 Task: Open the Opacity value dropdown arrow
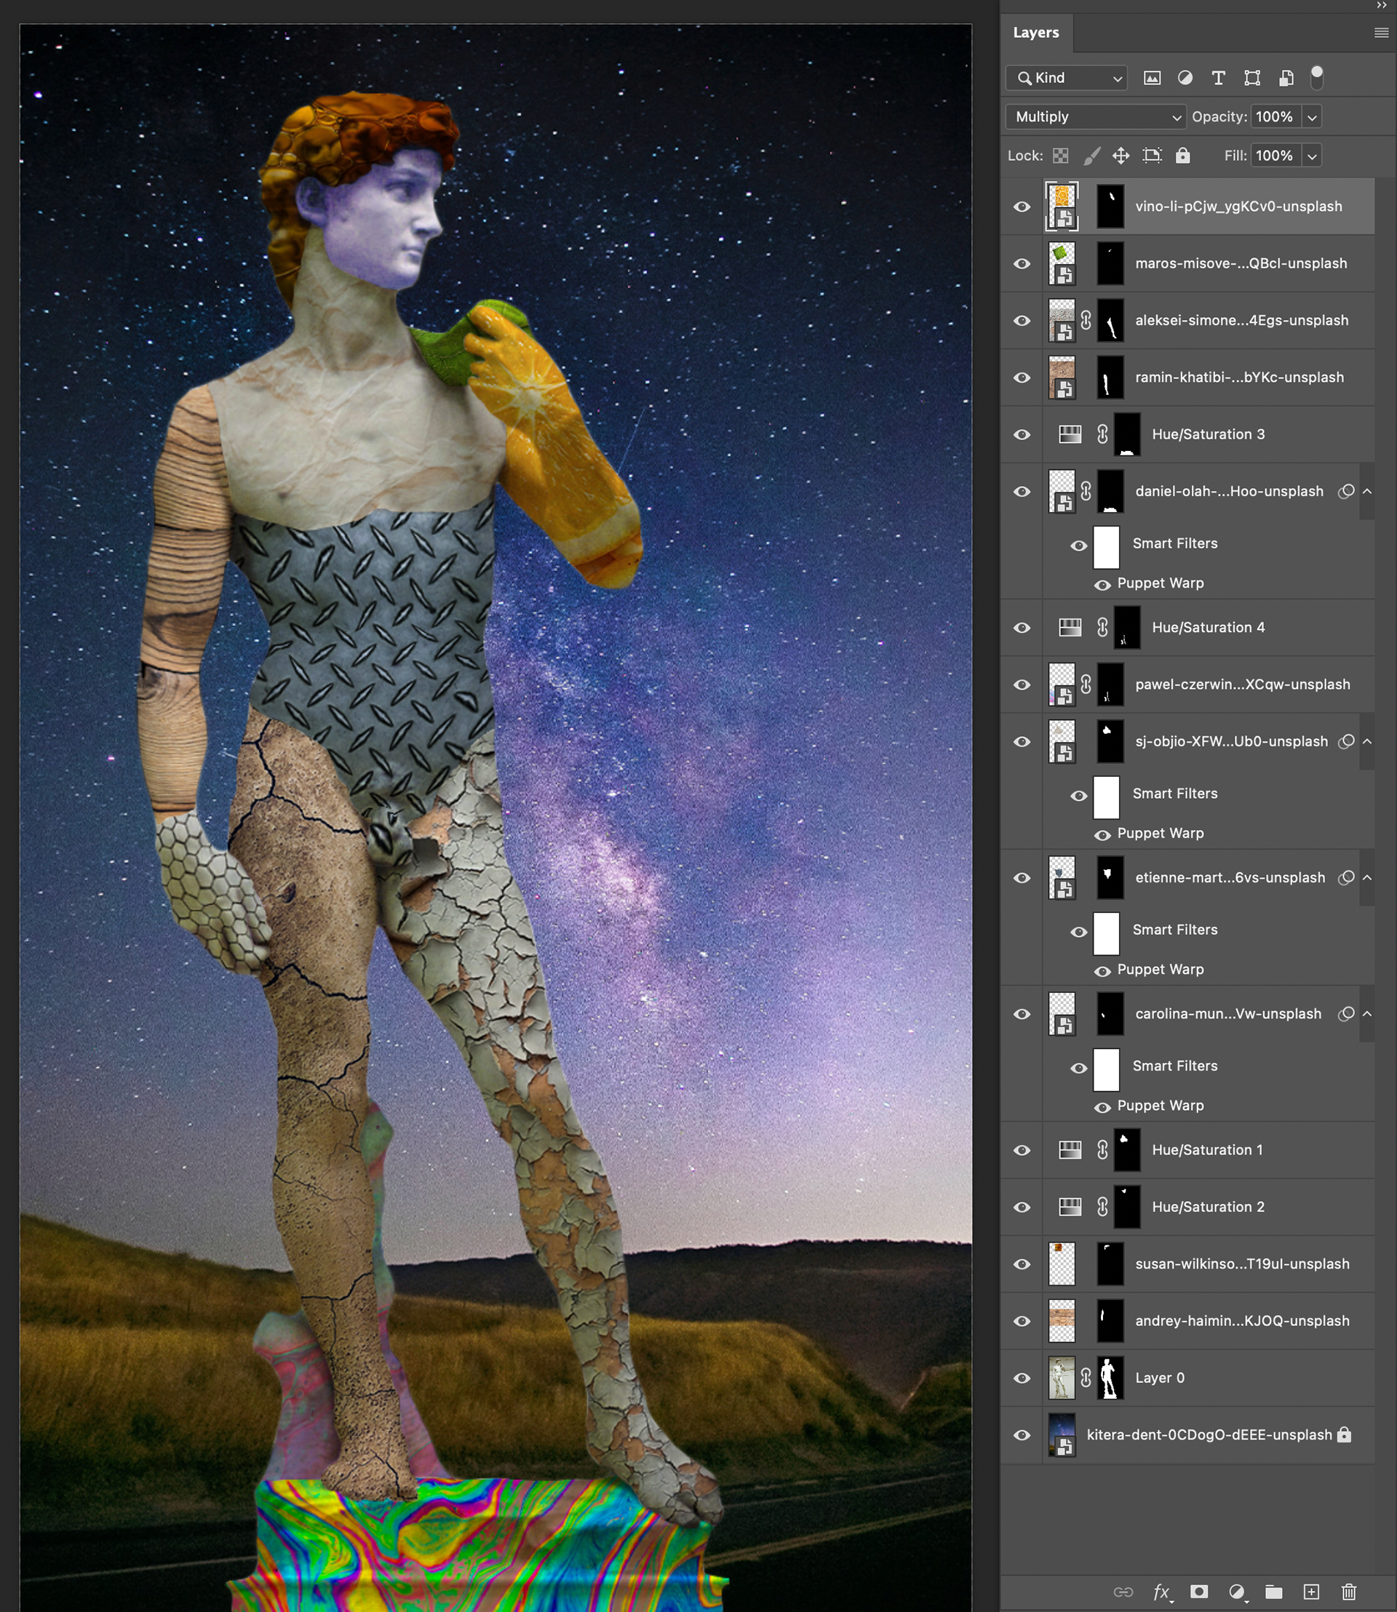pos(1312,118)
